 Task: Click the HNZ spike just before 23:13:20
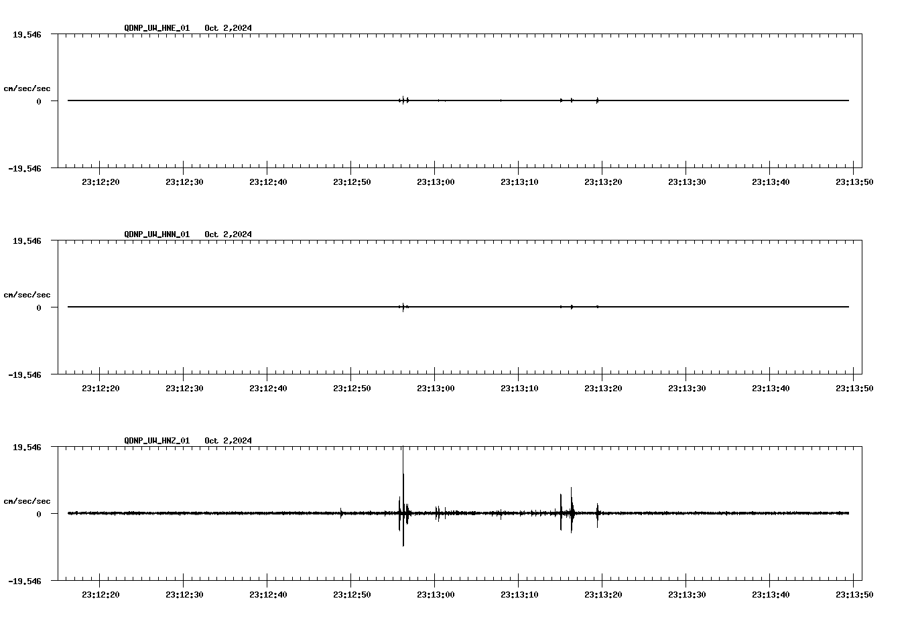point(597,514)
